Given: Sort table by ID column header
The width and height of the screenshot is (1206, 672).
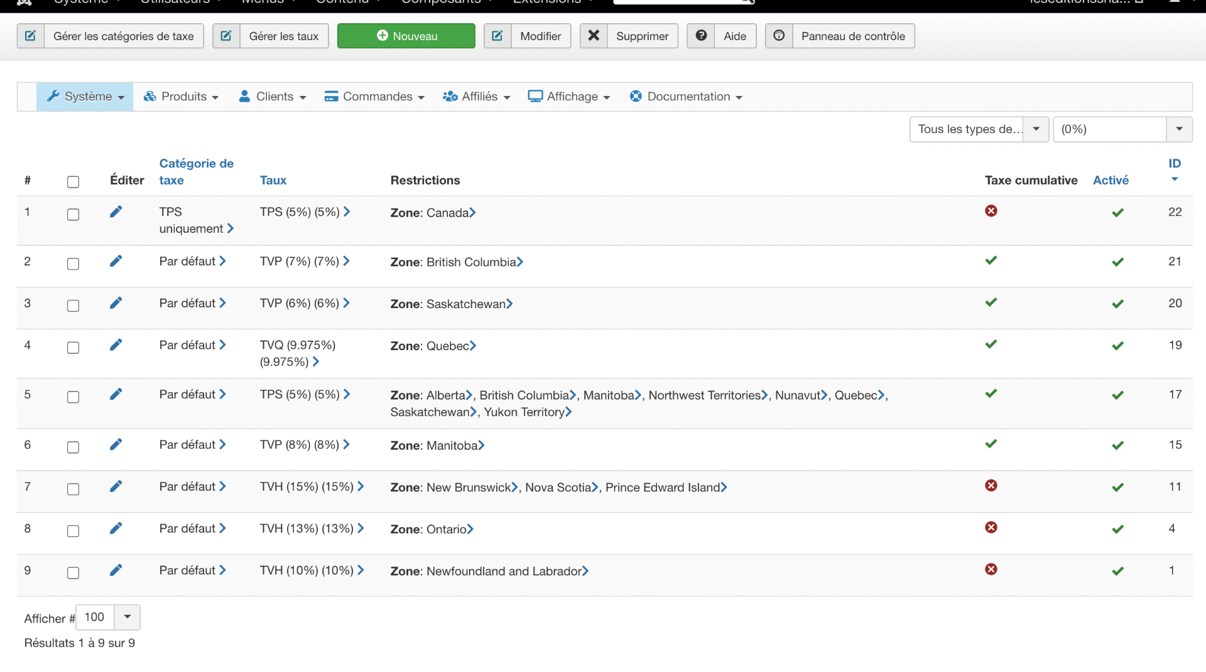Looking at the screenshot, I should click(1174, 164).
